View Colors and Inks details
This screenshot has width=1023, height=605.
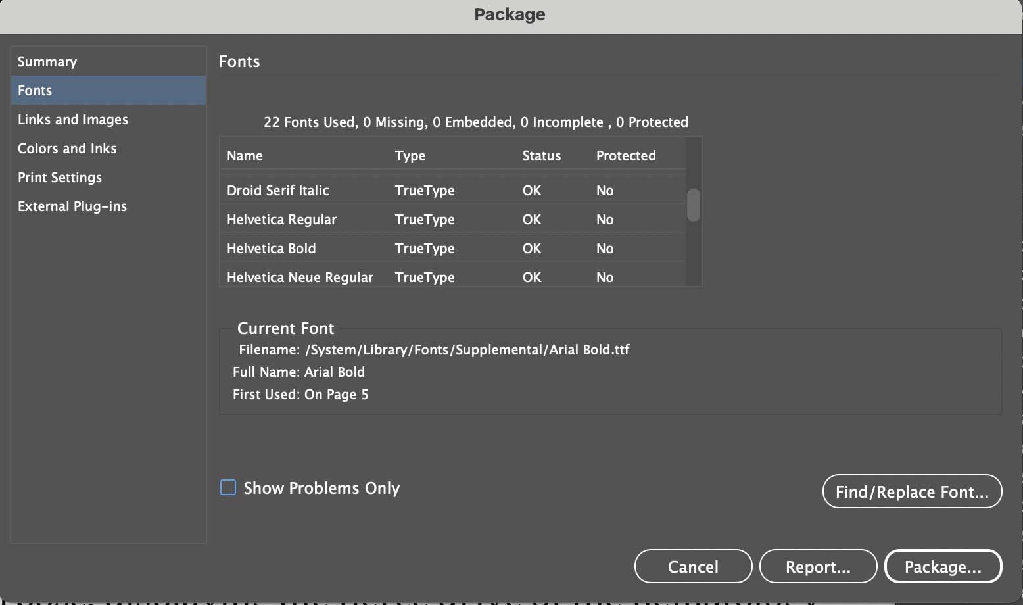click(x=67, y=148)
